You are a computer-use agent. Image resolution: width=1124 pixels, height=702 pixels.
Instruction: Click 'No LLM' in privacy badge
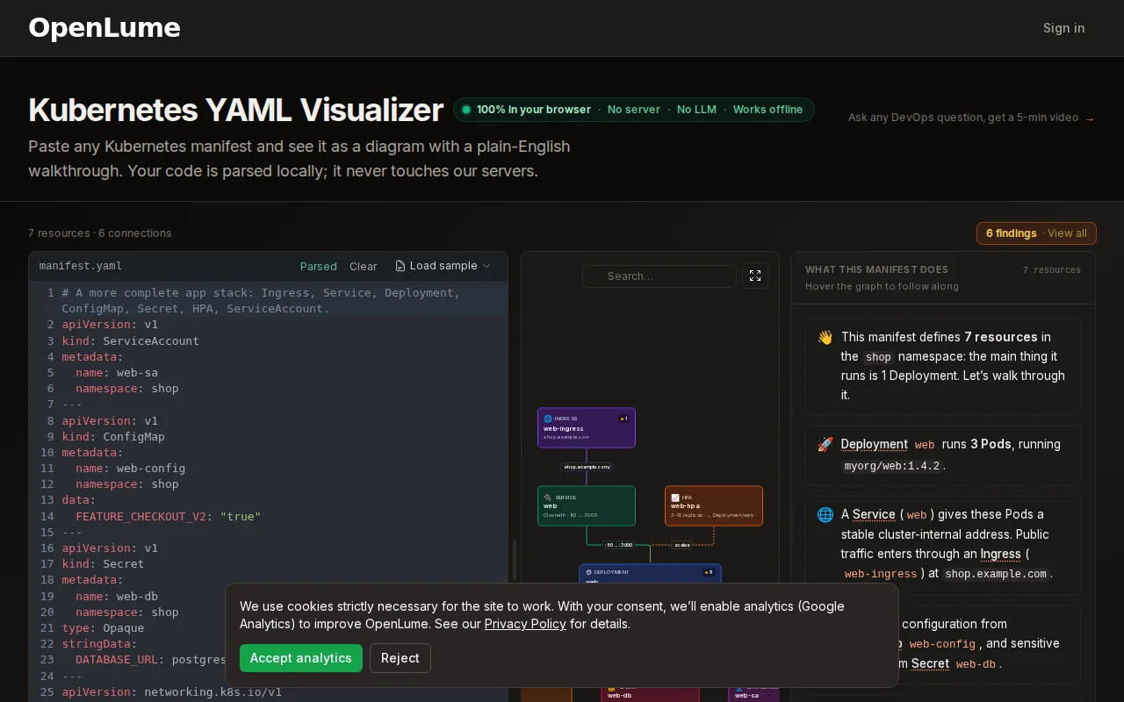pos(696,110)
